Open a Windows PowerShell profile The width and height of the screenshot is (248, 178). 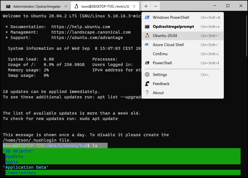(183, 17)
